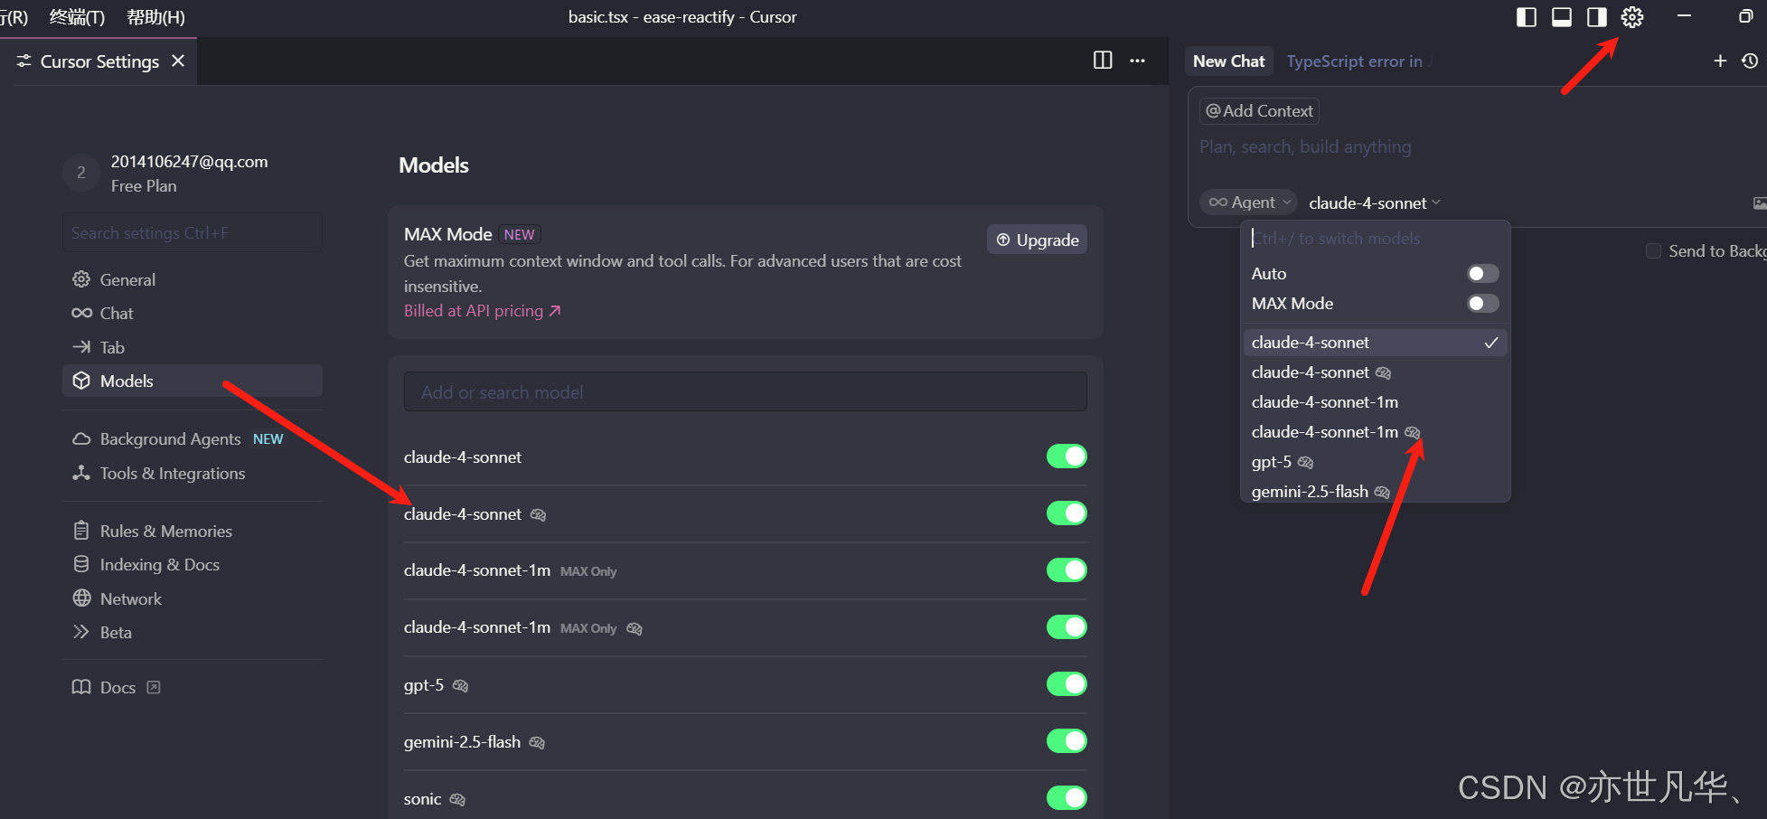Click the General gear icon in sidebar
Image resolution: width=1767 pixels, height=819 pixels.
(81, 279)
